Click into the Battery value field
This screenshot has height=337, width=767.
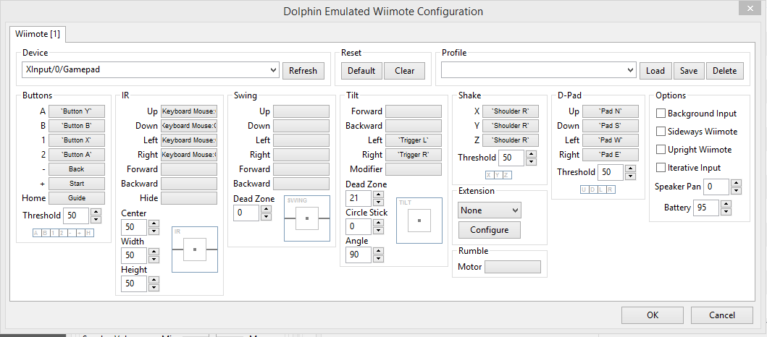pyautogui.click(x=707, y=208)
